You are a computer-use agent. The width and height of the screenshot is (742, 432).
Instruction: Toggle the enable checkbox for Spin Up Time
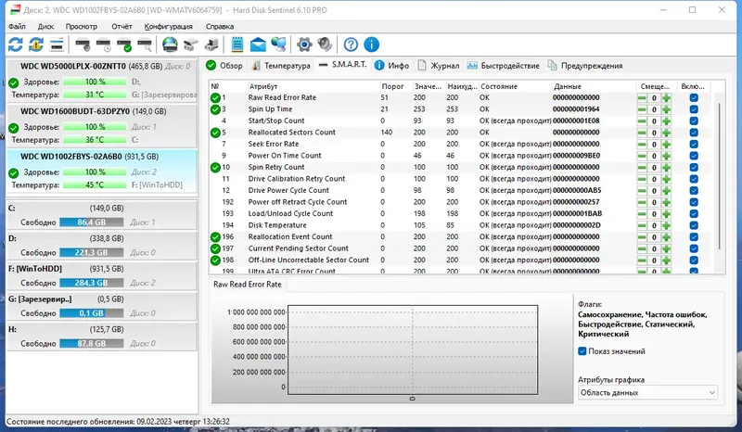[694, 109]
